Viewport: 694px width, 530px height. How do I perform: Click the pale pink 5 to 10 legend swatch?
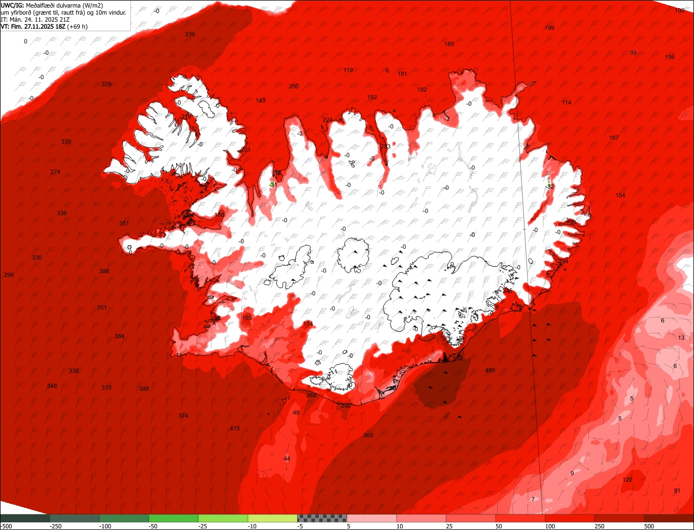[372, 518]
